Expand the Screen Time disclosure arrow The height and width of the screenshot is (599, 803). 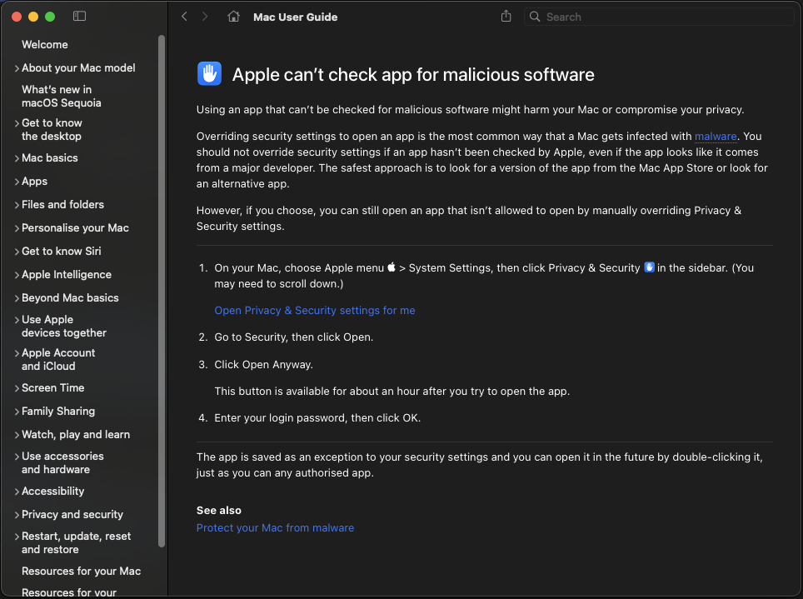point(17,388)
